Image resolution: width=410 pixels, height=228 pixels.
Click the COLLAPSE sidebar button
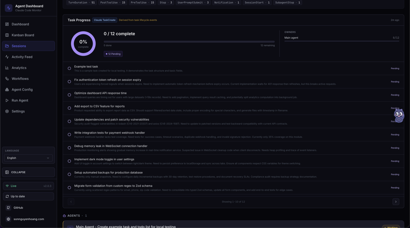click(x=28, y=172)
